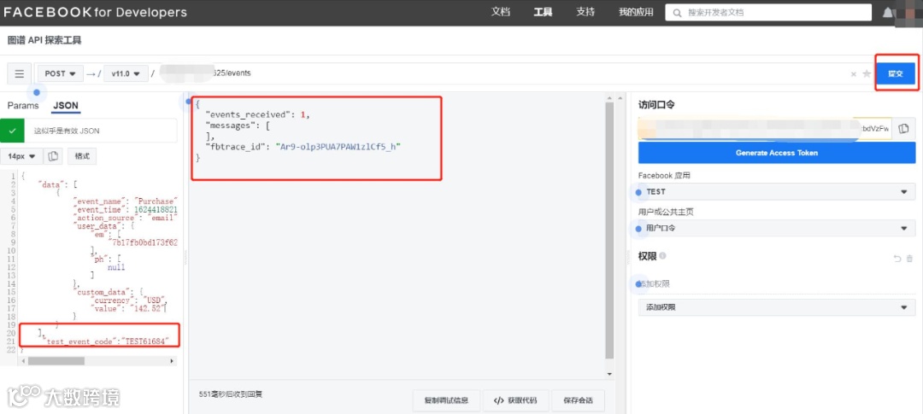This screenshot has height=414, width=923.
Task: Click the 格式 format button
Action: click(x=82, y=156)
